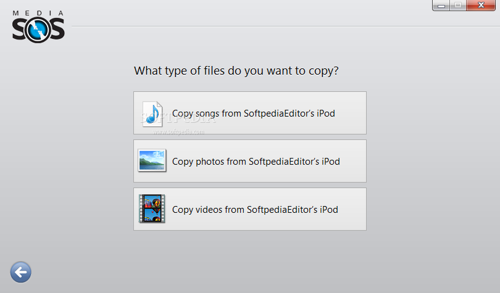Click the landscape photo icon

(152, 160)
